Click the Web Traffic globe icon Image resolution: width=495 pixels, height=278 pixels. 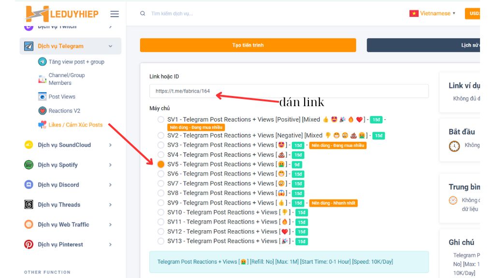(29, 224)
